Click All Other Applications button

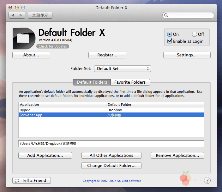111,155
